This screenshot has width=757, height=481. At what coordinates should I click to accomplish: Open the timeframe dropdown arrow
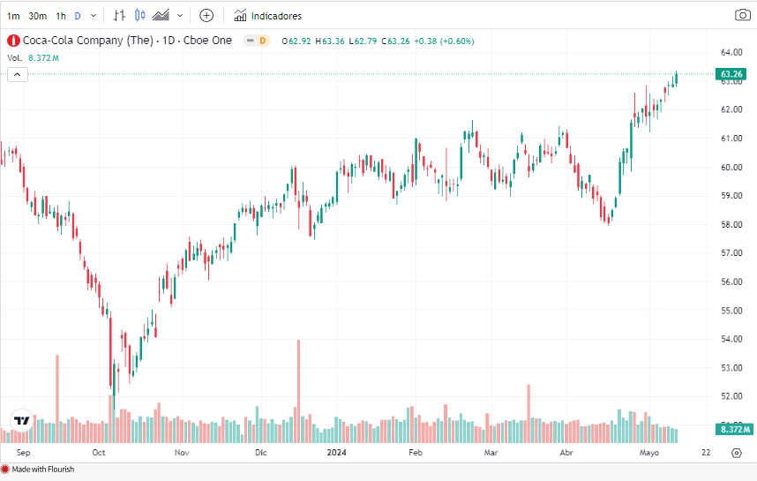[94, 16]
